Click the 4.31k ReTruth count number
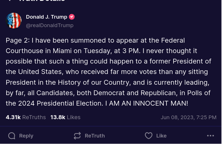Image resolution: width=222 pixels, height=144 pixels. tap(13, 117)
